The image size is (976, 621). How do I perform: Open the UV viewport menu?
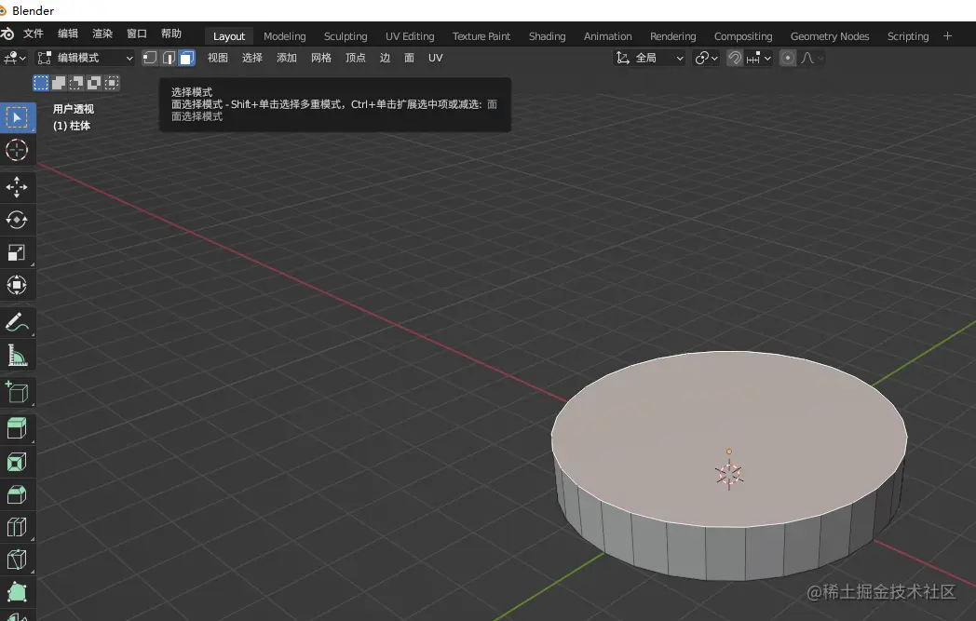[436, 58]
